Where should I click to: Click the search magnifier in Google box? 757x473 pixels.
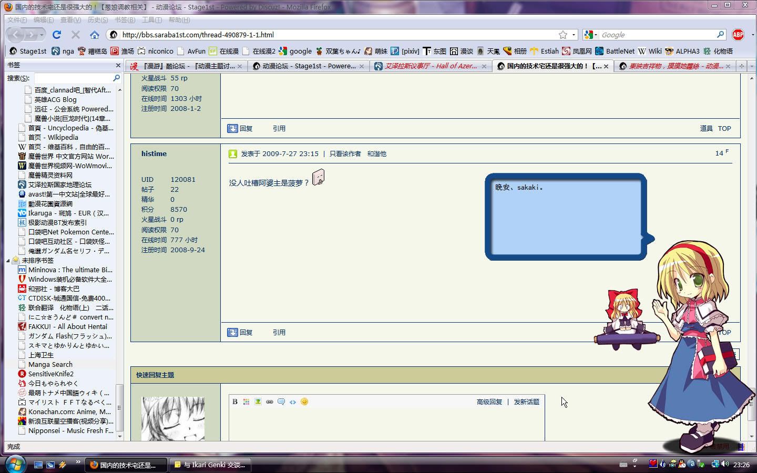(721, 35)
